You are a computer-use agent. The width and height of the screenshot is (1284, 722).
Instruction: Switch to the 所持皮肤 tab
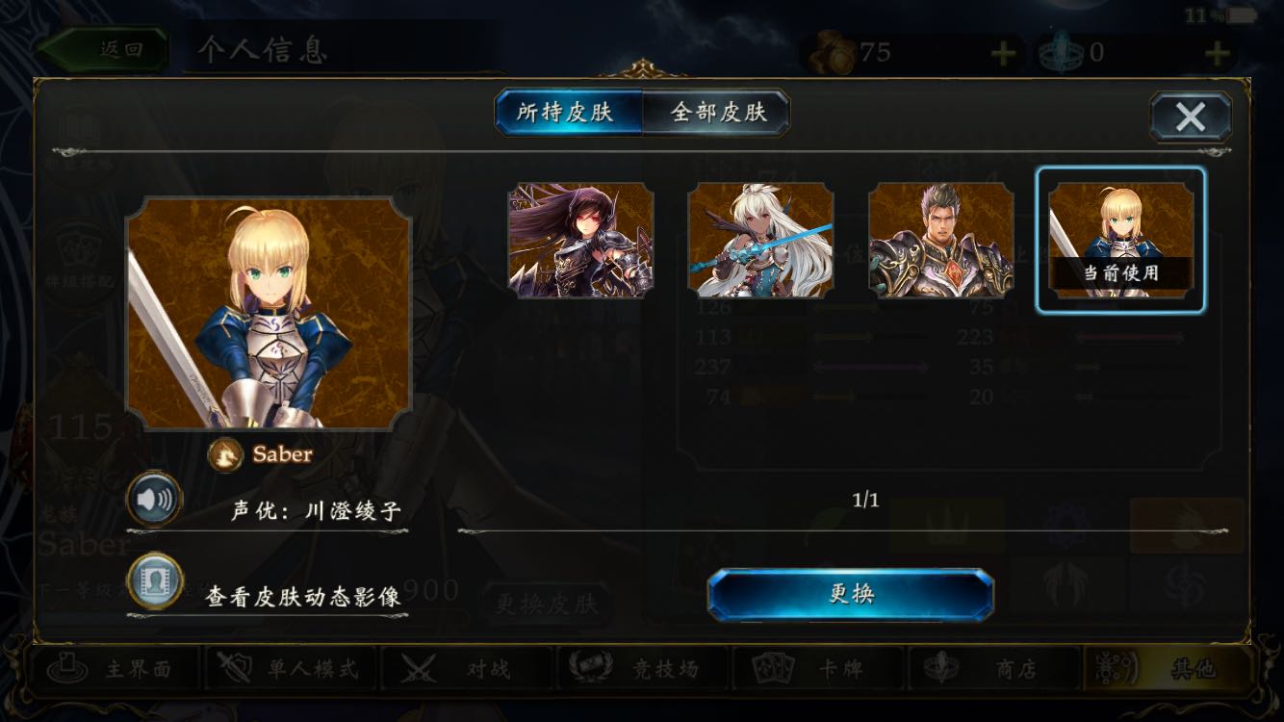(x=568, y=113)
